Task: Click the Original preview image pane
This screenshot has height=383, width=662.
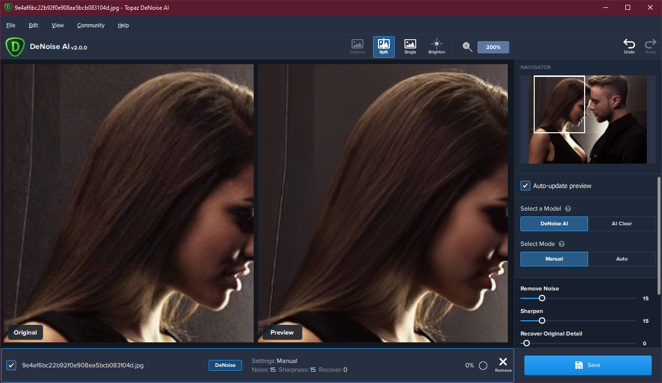Action: [129, 203]
